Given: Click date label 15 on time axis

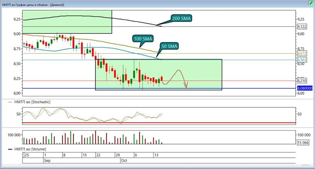Looking at the screenshot, I should click(x=84, y=155).
